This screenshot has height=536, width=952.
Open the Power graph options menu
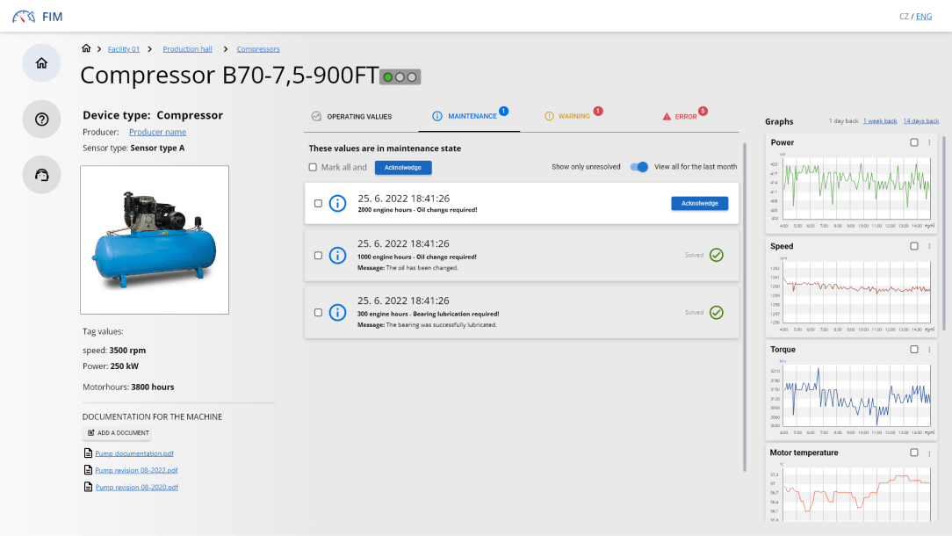click(929, 143)
